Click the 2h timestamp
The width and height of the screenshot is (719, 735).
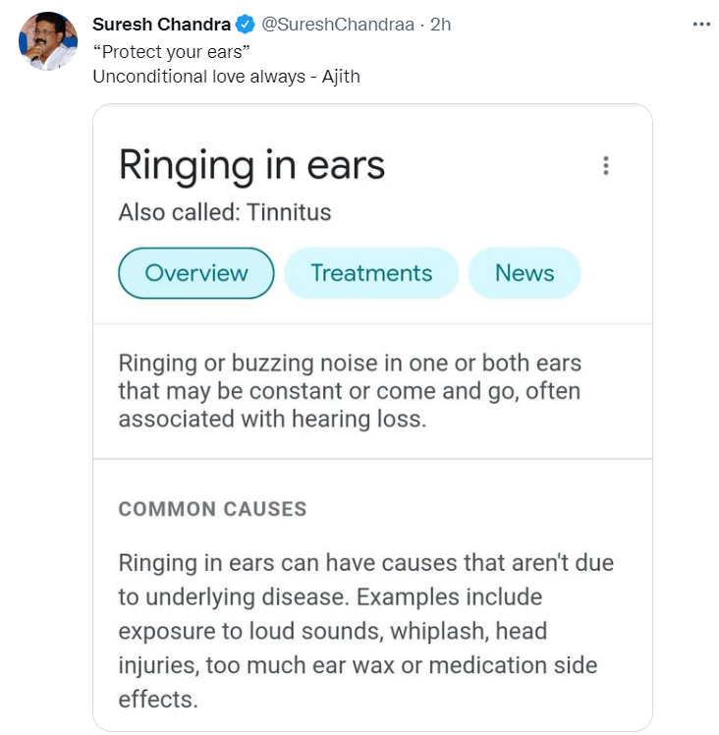[x=441, y=25]
